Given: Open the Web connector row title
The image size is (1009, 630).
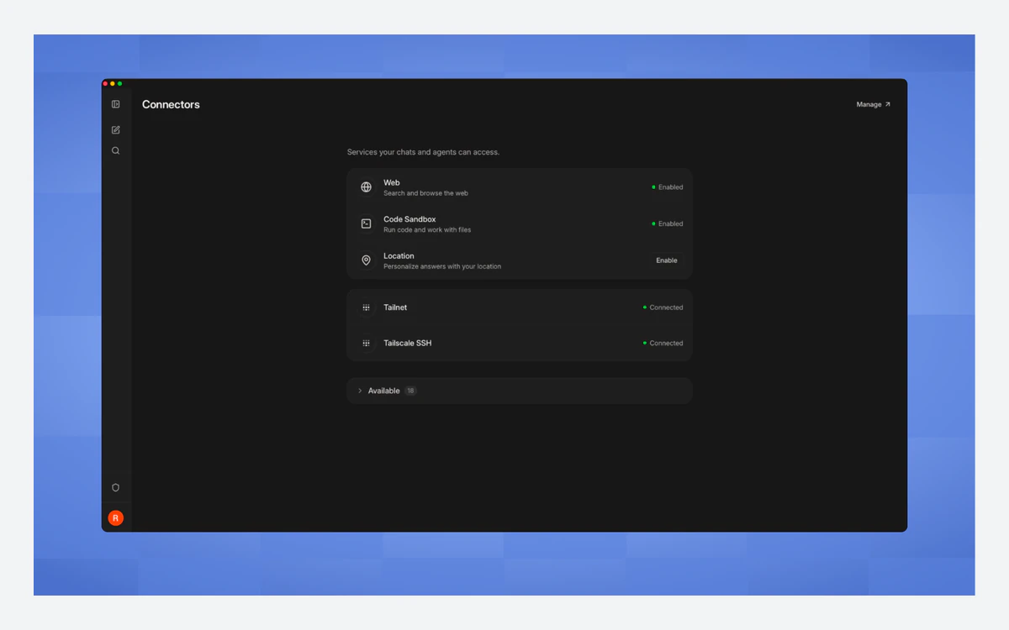Looking at the screenshot, I should 392,182.
